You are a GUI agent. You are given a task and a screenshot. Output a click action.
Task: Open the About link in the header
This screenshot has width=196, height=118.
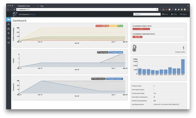(x=165, y=14)
